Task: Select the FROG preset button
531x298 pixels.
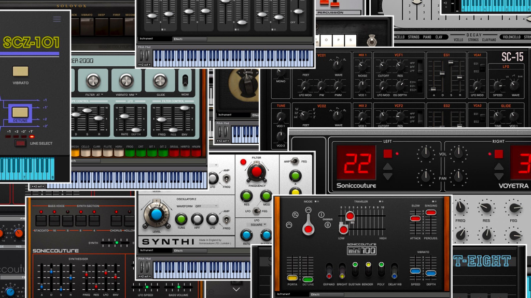Action: point(130,153)
